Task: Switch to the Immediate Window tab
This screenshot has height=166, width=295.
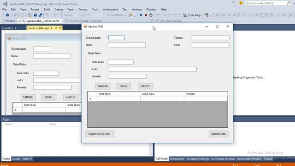Action: [x=249, y=159]
